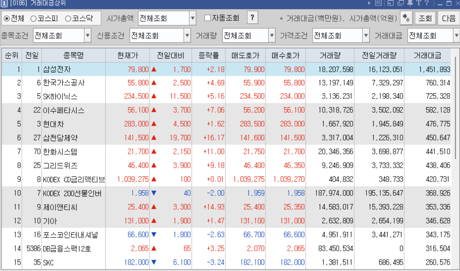
Task: Click 삼성전자 거래대금 value 1,451,893
Action: (x=435, y=70)
